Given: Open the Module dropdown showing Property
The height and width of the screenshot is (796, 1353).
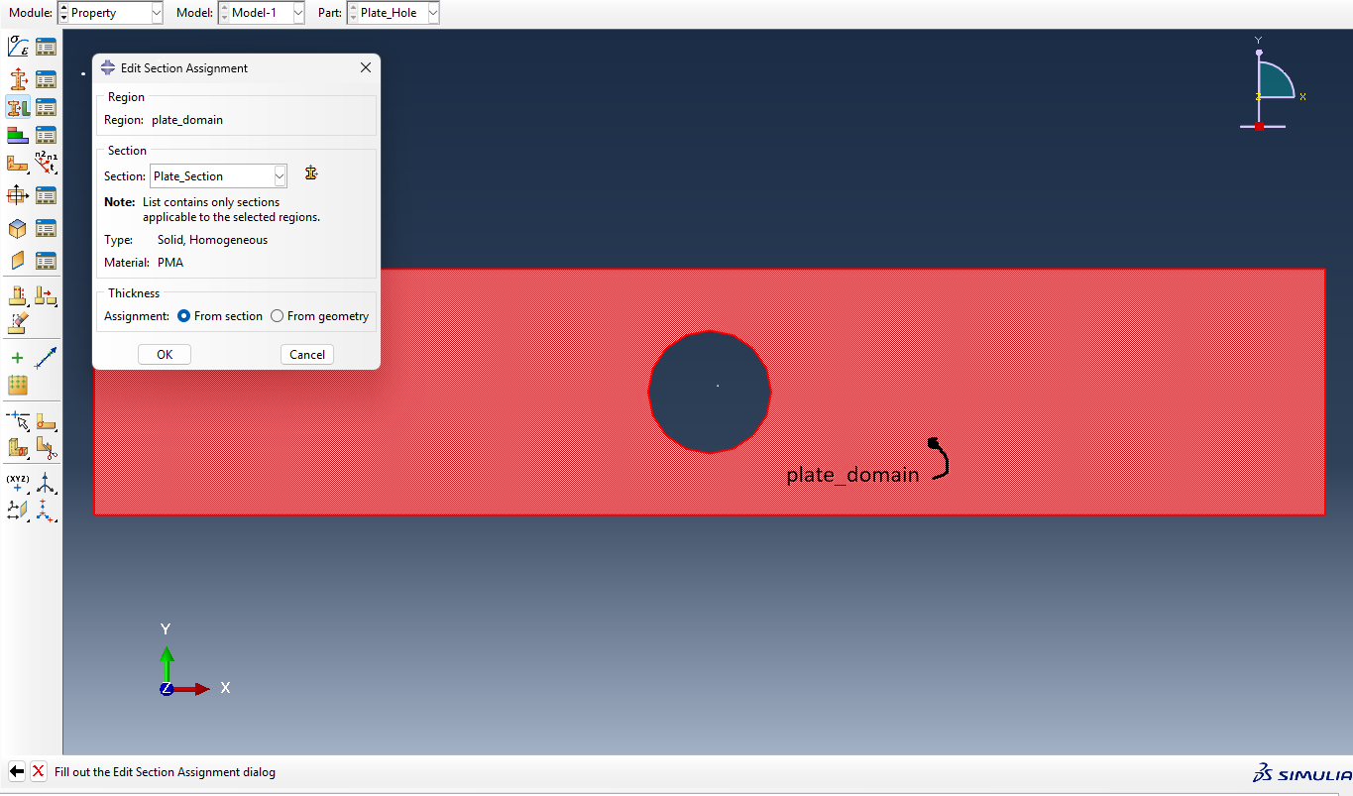Looking at the screenshot, I should [x=110, y=13].
